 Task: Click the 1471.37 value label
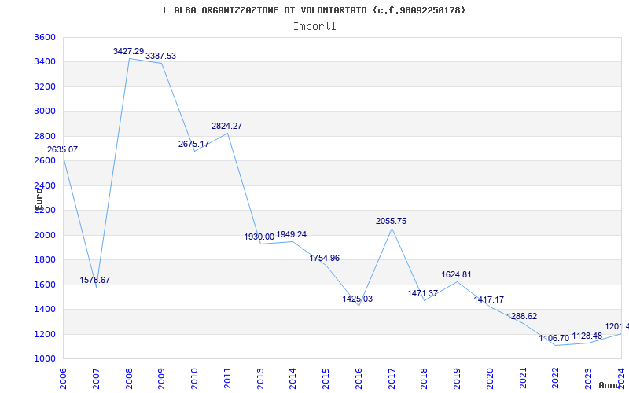pos(422,293)
